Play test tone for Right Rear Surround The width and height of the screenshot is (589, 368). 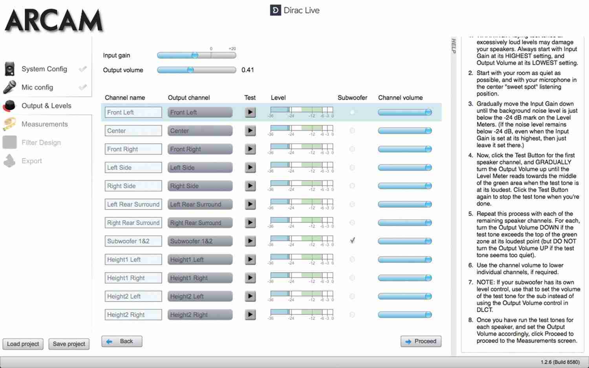[250, 223]
